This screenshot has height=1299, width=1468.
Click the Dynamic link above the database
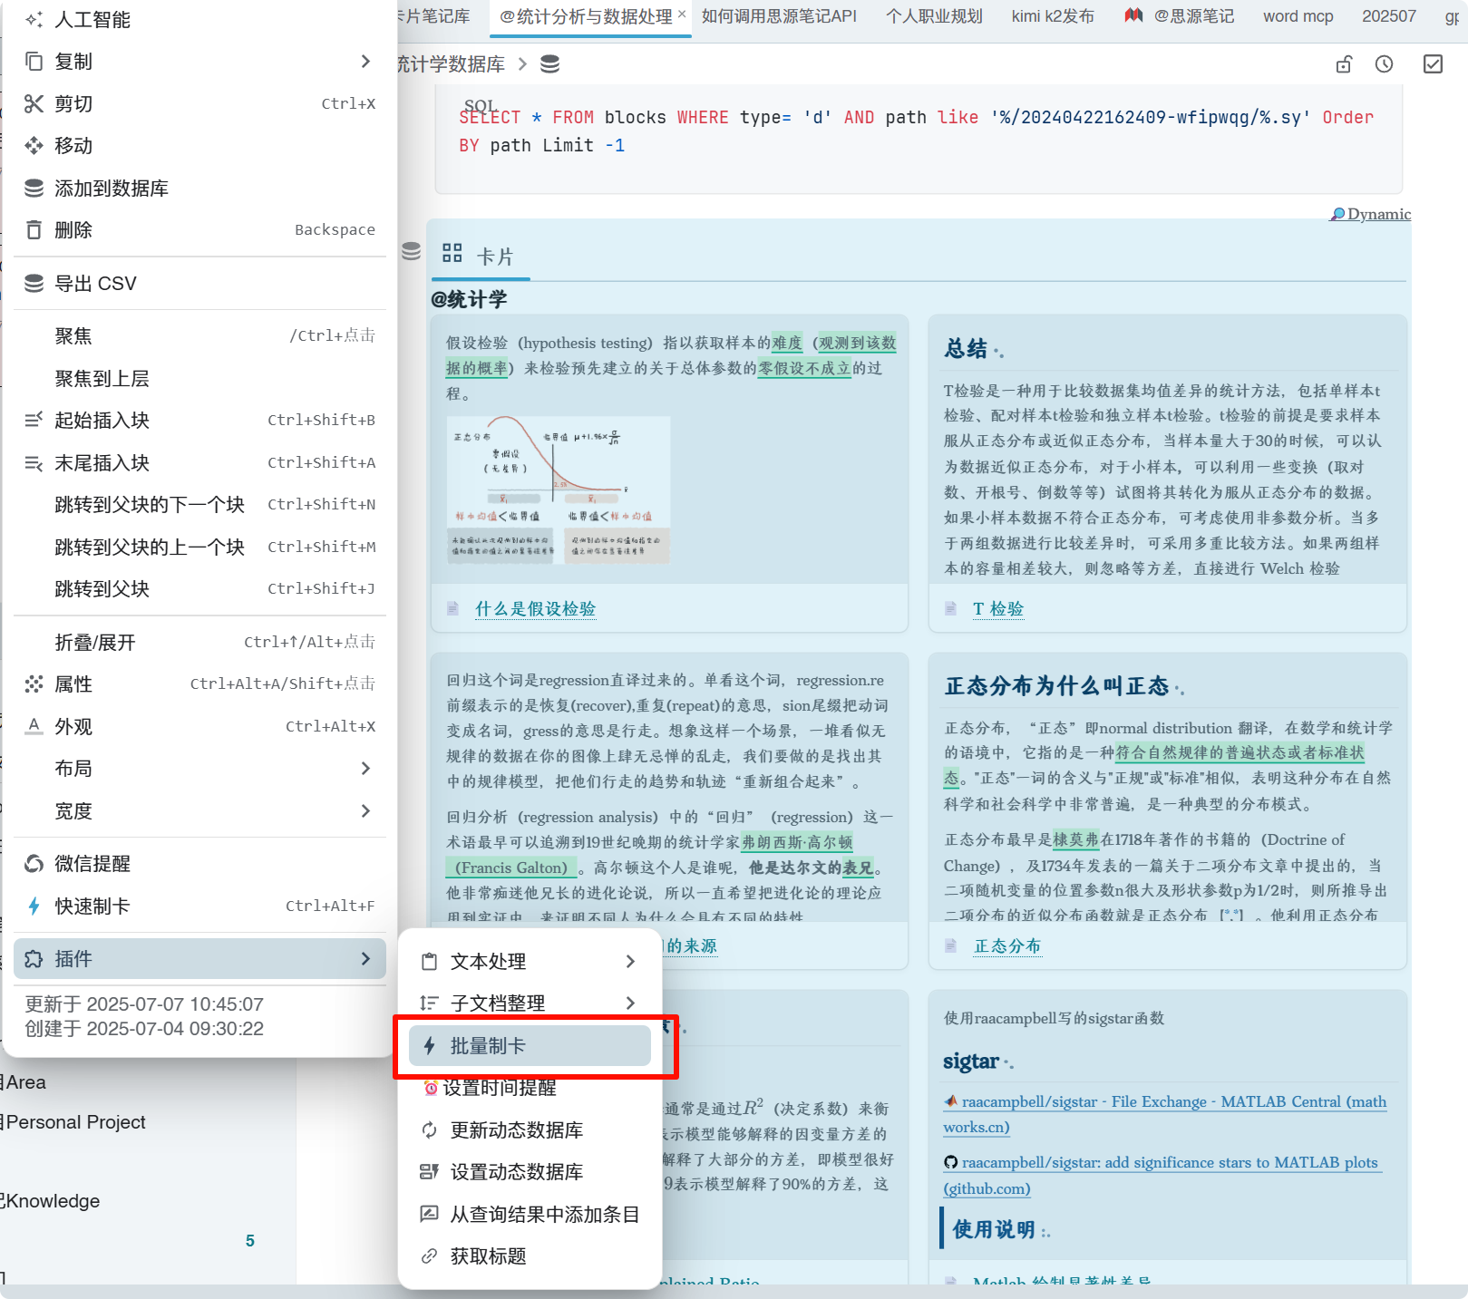tap(1371, 214)
